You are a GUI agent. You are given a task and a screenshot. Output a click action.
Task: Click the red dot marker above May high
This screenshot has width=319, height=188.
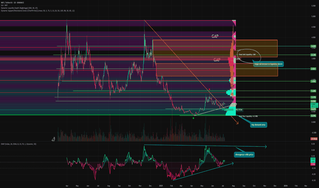click(209, 89)
